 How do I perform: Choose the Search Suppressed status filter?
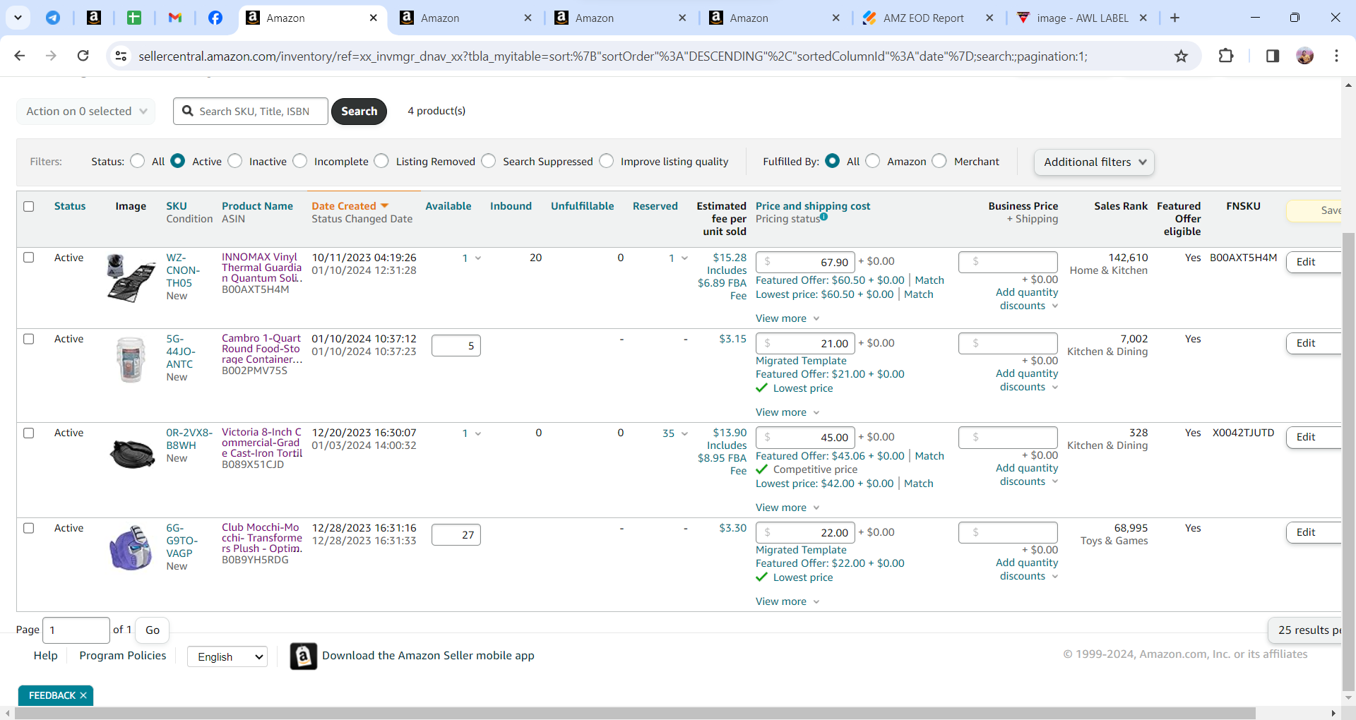pos(489,161)
